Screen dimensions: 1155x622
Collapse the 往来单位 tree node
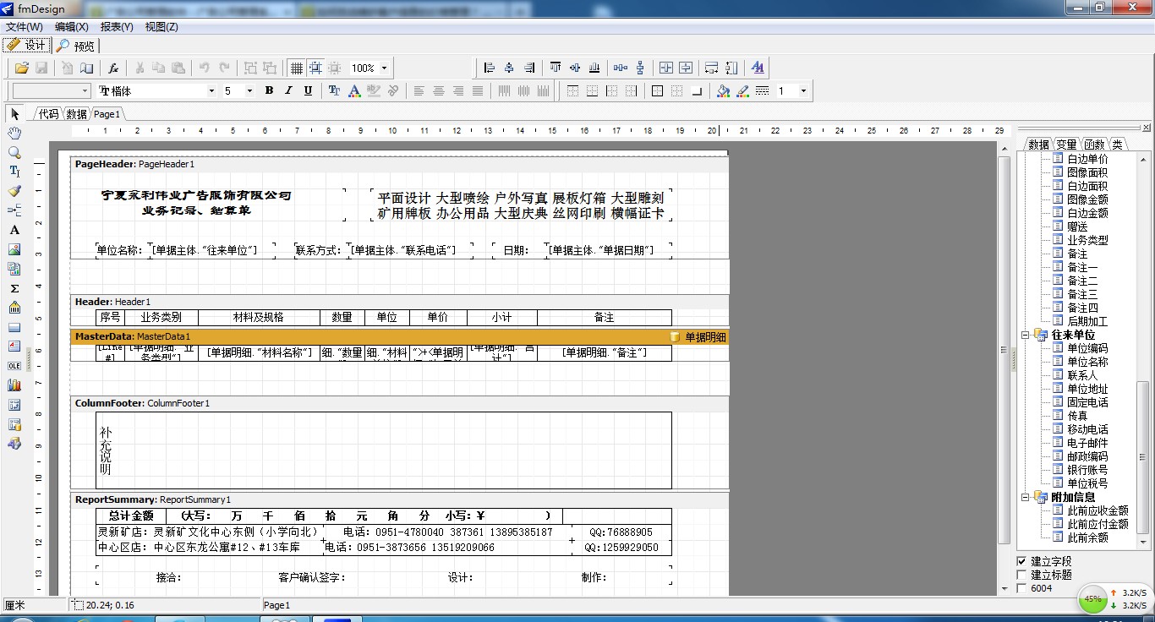coord(1024,335)
